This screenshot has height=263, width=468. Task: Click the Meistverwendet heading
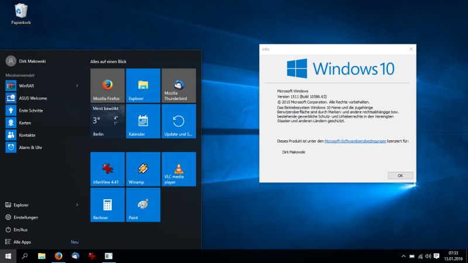[x=20, y=75]
